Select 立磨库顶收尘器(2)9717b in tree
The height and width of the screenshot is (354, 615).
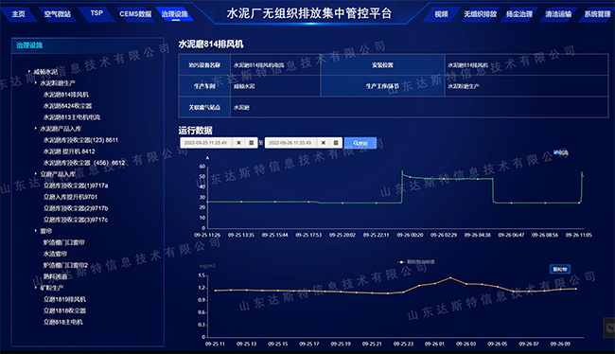(76, 208)
